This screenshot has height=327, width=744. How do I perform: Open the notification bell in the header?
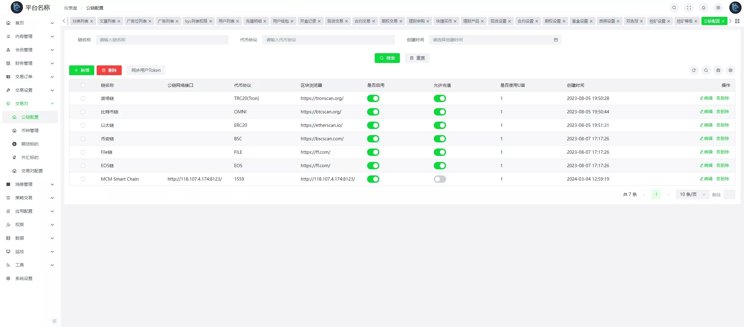pyautogui.click(x=703, y=8)
